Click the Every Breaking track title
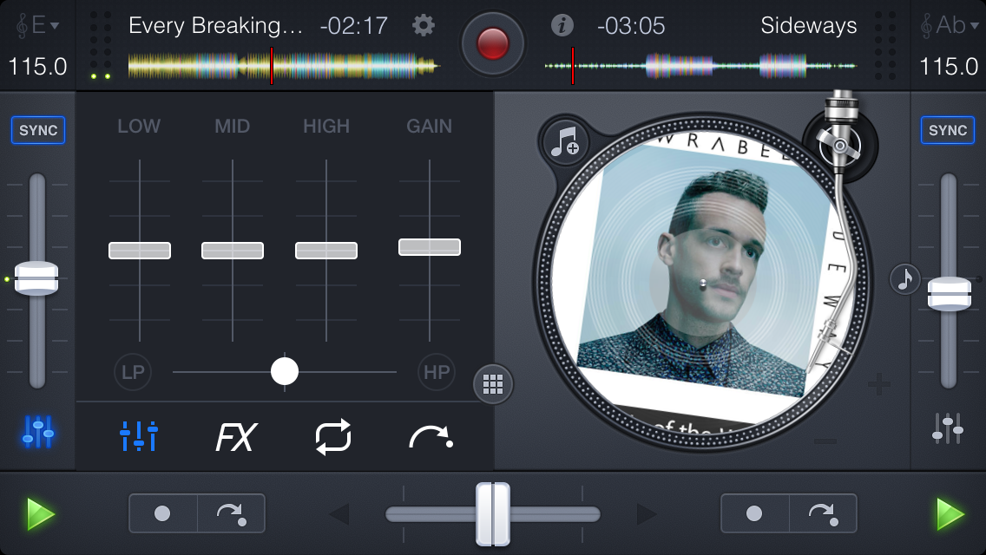This screenshot has height=555, width=986. (x=215, y=26)
